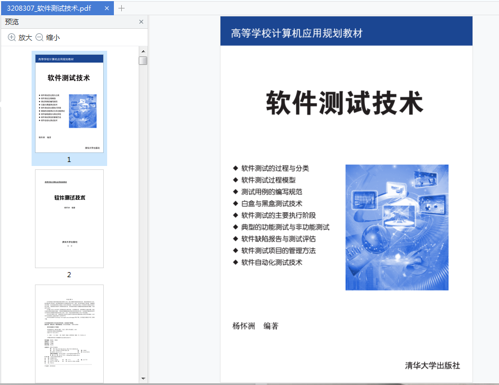Image resolution: width=499 pixels, height=385 pixels.
Task: Click bullet 软件测试的过程与分类
Action: [x=275, y=168]
